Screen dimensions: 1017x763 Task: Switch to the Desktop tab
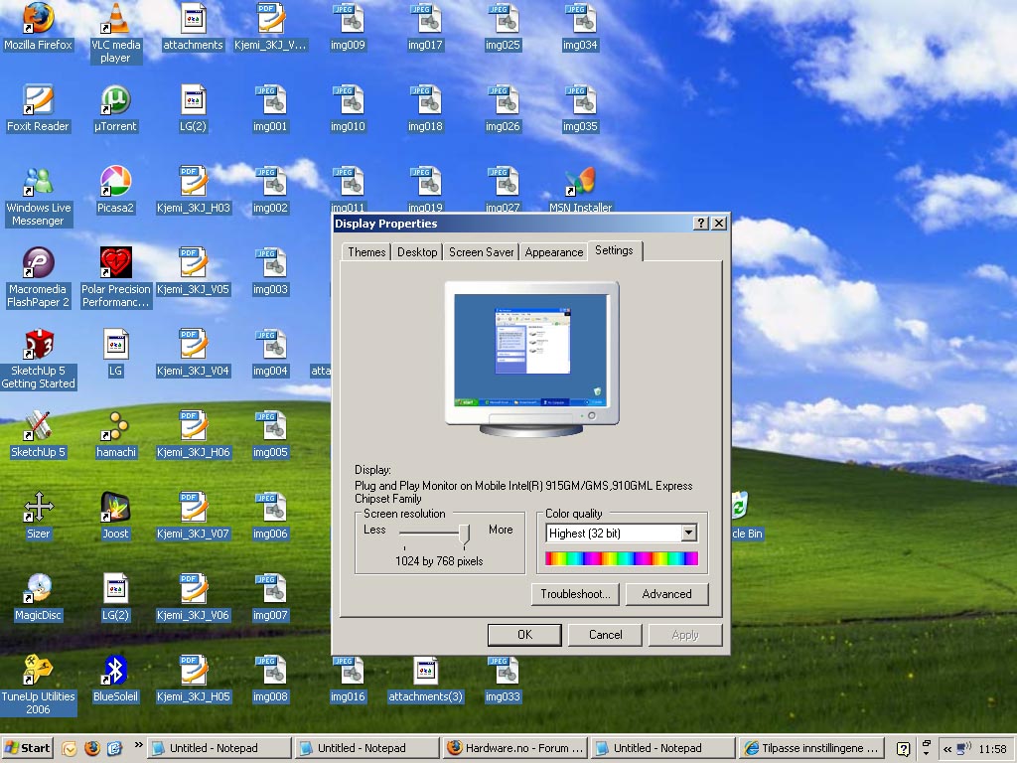click(x=417, y=251)
